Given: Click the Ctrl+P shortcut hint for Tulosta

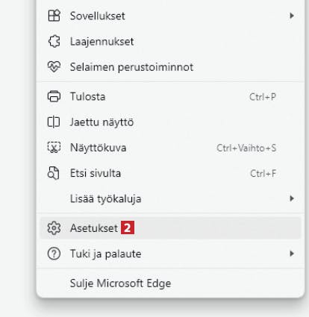Looking at the screenshot, I should [263, 97].
